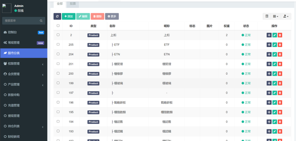Image resolution: width=296 pixels, height=141 pixels.
Task: Open 提现管理 in the sidebar
Action: [24, 116]
